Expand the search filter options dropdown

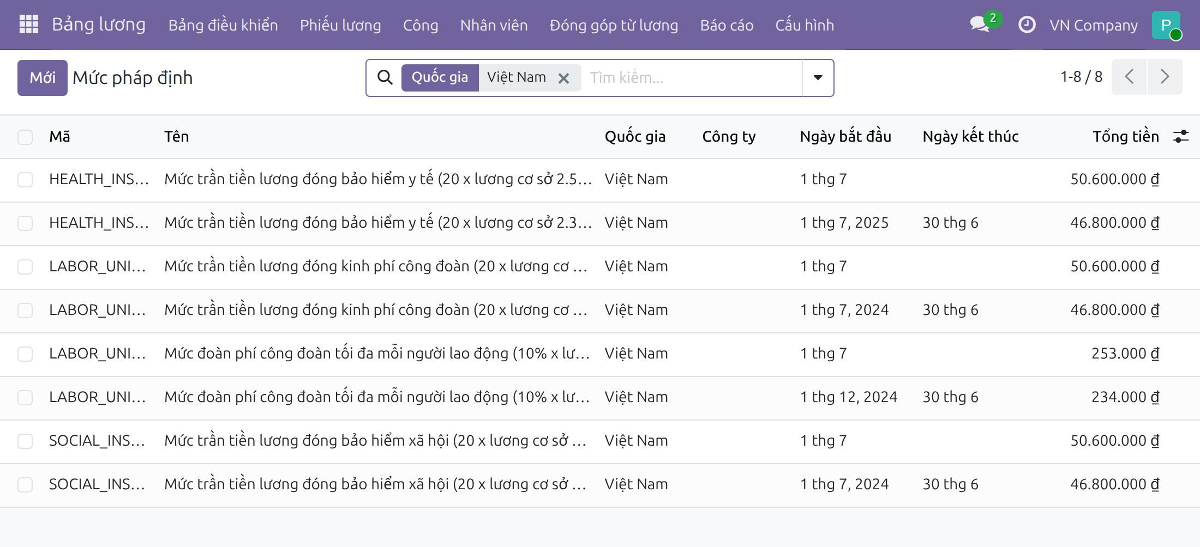818,77
